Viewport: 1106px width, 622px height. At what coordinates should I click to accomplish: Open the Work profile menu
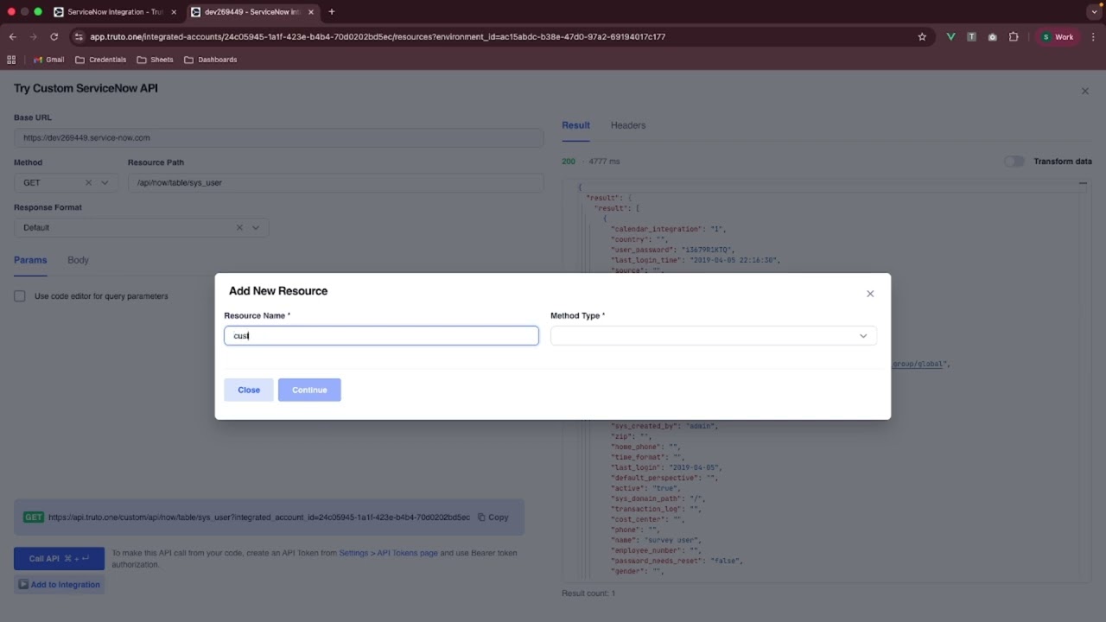point(1058,37)
